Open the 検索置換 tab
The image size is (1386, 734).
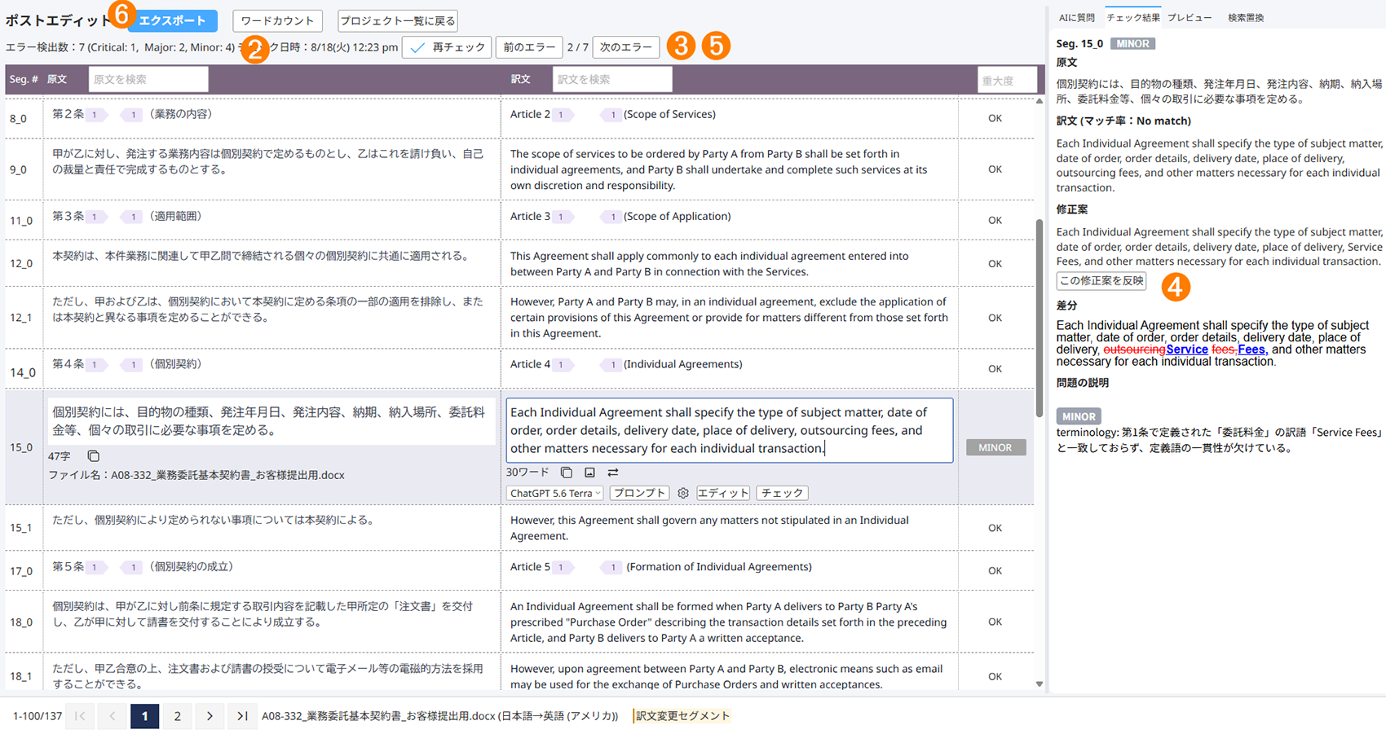pos(1246,17)
